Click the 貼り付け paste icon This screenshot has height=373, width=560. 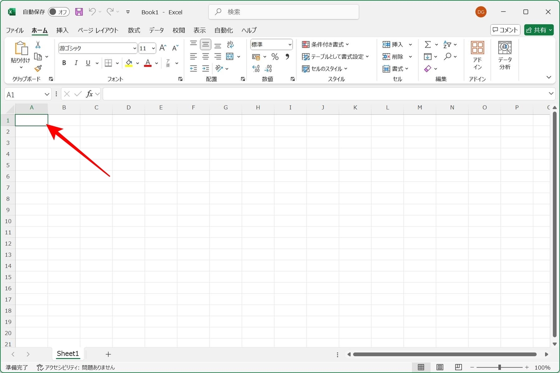pyautogui.click(x=21, y=48)
